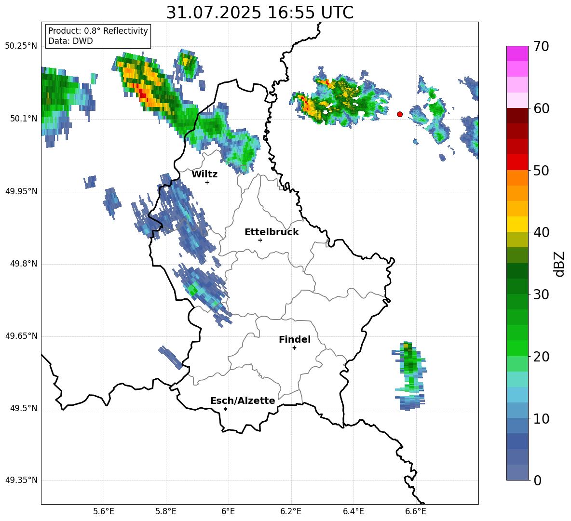This screenshot has height=521, width=571.
Task: Click the Ettelbruck station cross marker
Action: tap(260, 240)
